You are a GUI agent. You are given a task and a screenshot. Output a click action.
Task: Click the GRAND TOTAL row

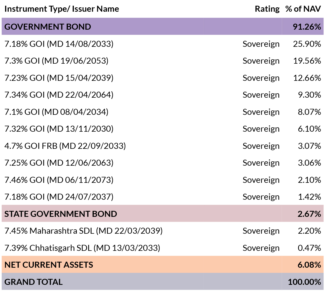(x=163, y=282)
